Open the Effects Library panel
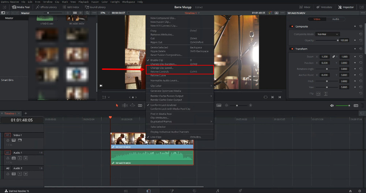This screenshot has width=366, height=193. coord(46,7)
